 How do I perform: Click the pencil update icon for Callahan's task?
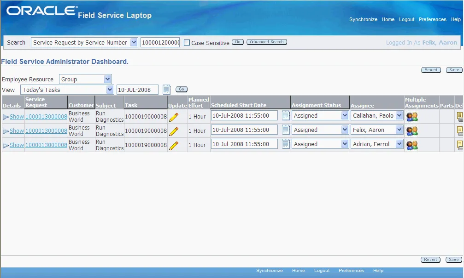tap(174, 117)
